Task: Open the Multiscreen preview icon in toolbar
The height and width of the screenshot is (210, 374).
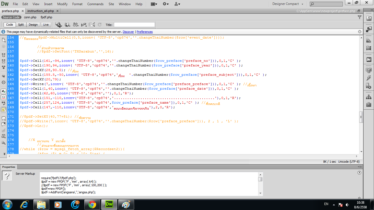Action: coord(59,25)
